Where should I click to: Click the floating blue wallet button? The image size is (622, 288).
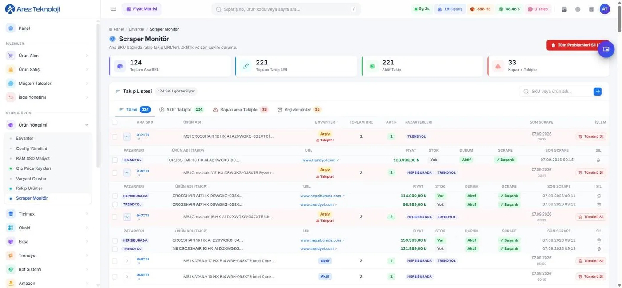pyautogui.click(x=606, y=49)
